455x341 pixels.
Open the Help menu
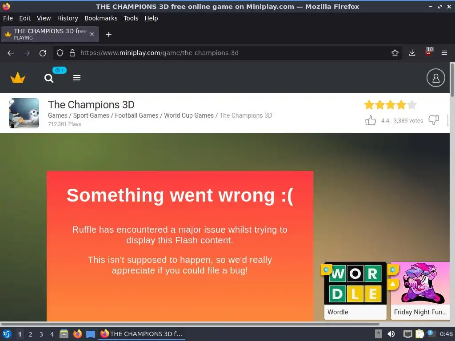pos(151,18)
